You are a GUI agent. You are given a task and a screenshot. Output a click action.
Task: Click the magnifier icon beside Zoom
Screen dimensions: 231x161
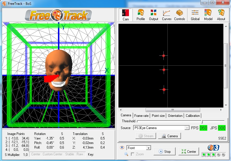click(x=126, y=154)
